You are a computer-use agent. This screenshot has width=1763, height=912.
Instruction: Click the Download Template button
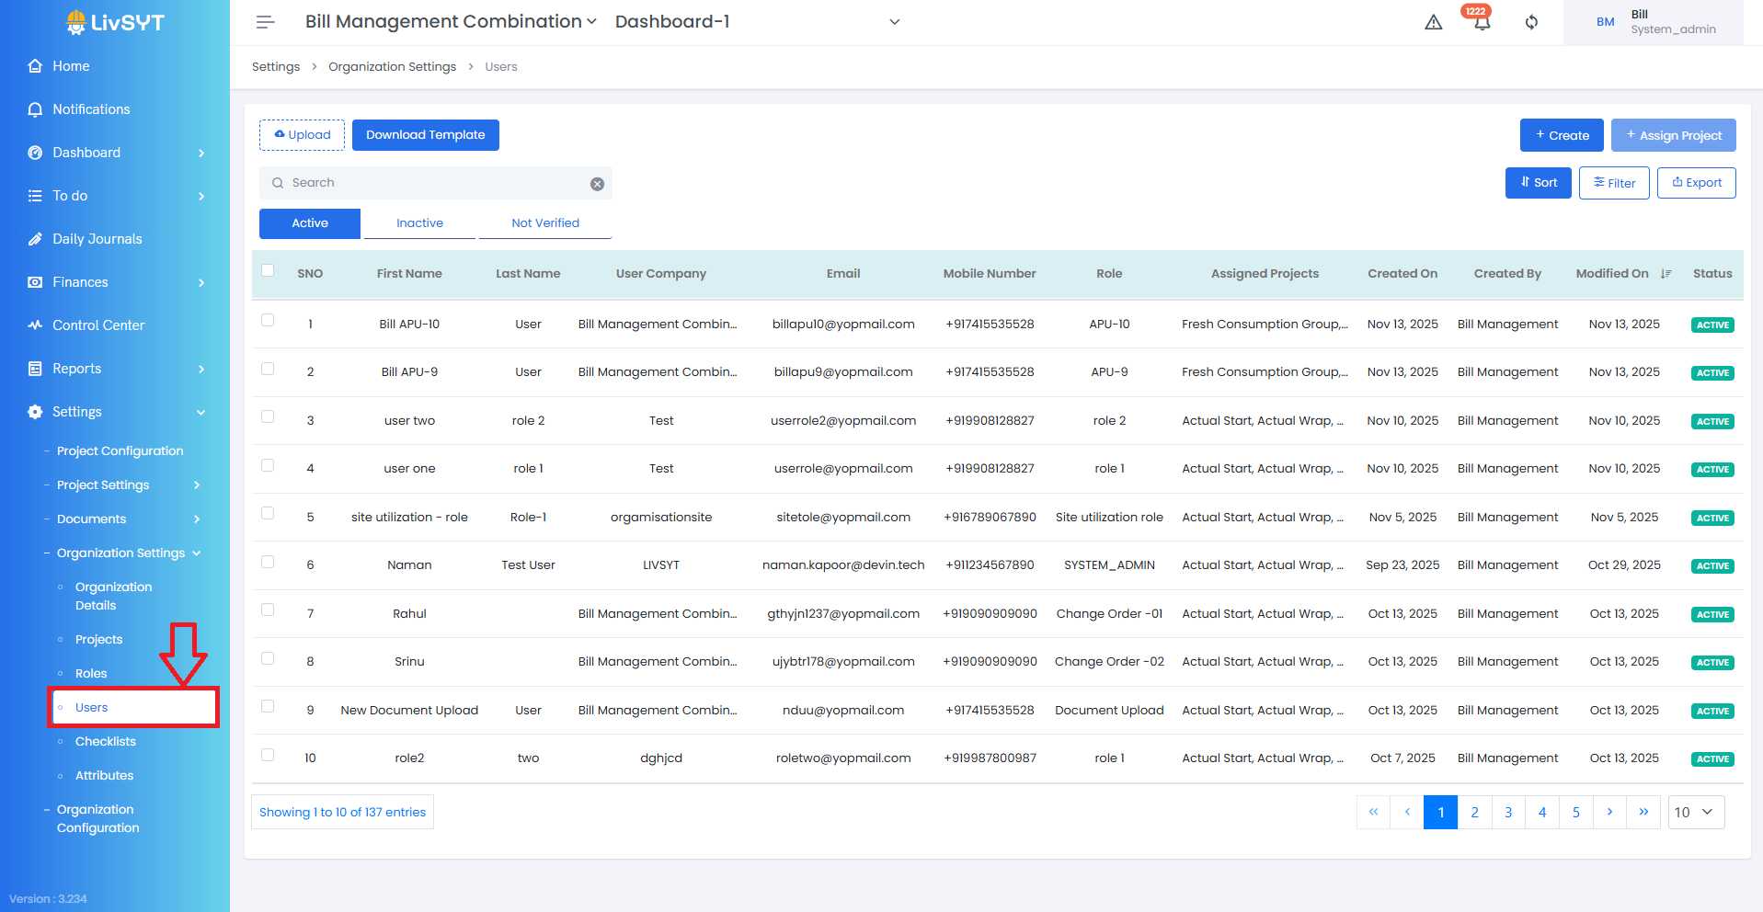tap(425, 135)
